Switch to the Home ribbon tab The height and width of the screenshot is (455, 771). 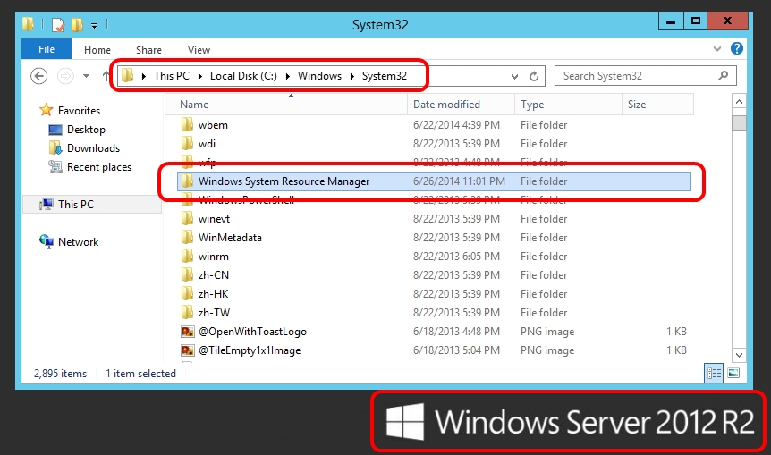[97, 50]
